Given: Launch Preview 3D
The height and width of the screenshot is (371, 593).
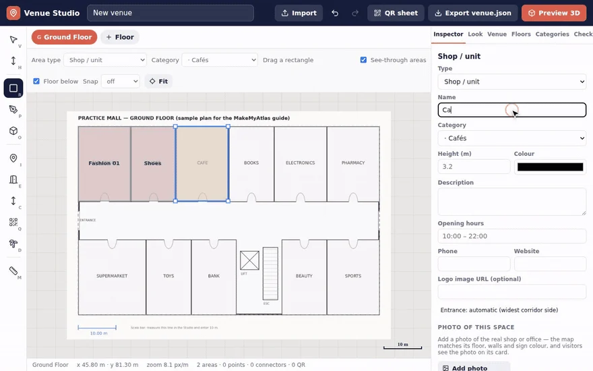Looking at the screenshot, I should [x=554, y=13].
